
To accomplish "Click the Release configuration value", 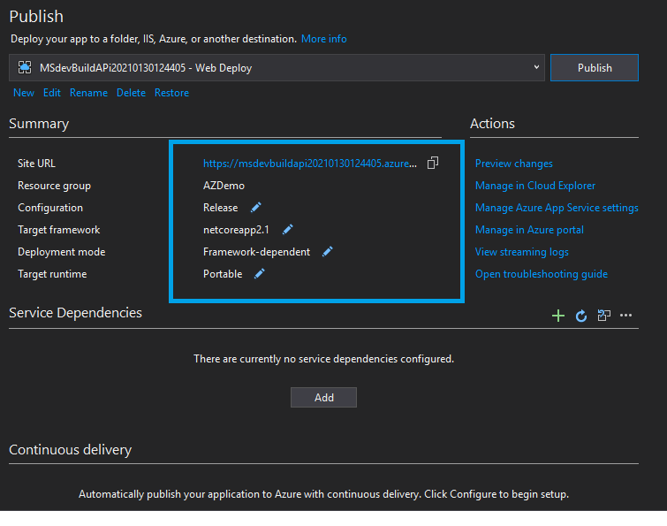I will [x=220, y=208].
